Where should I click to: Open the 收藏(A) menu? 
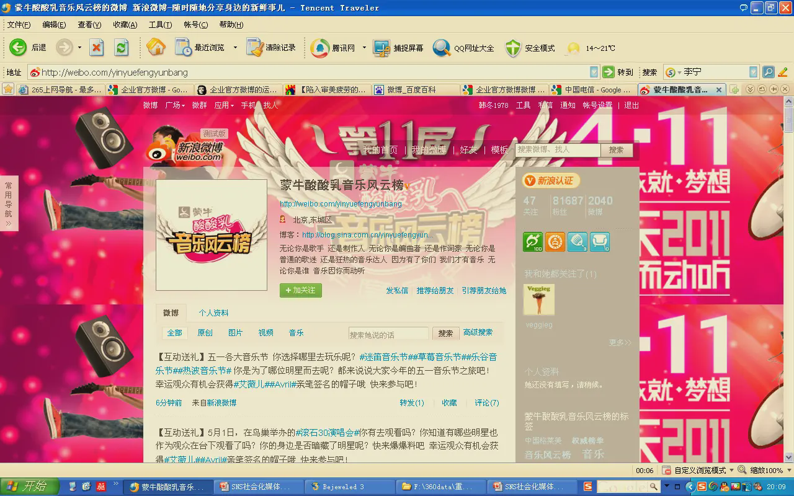point(125,25)
